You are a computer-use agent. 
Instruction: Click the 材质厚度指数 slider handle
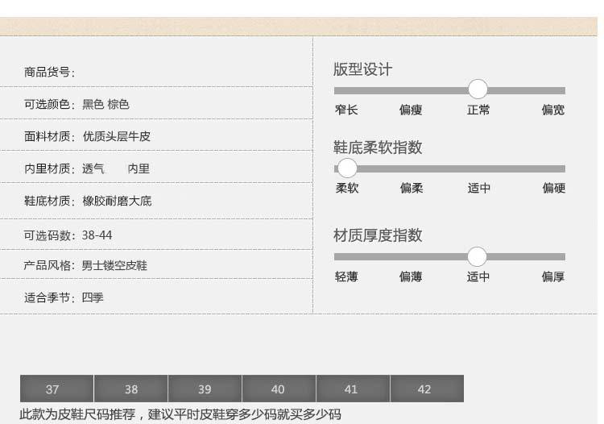(478, 256)
